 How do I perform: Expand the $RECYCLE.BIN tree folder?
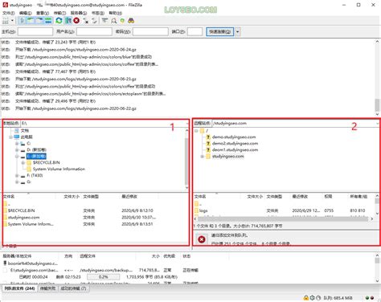pos(23,163)
